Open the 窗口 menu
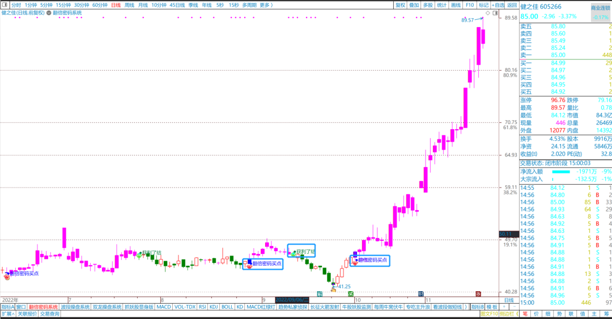Viewport: 612px width, 319px height. point(21,307)
